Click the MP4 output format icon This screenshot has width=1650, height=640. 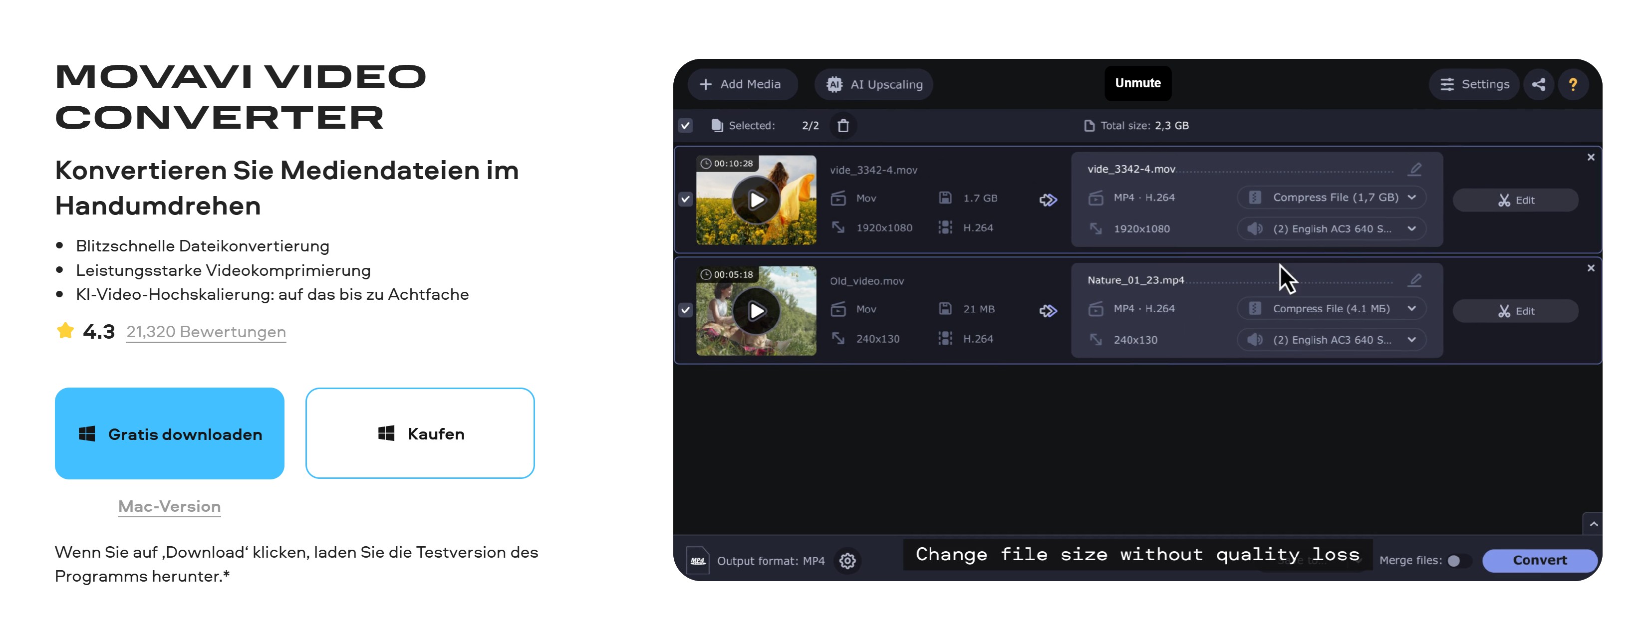point(698,561)
